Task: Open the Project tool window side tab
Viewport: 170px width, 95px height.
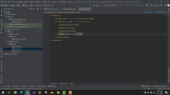Action: point(1,12)
